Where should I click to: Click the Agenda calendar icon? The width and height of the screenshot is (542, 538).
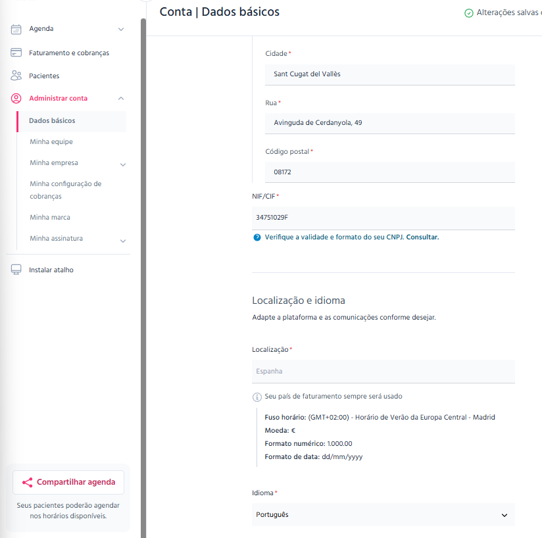point(16,30)
